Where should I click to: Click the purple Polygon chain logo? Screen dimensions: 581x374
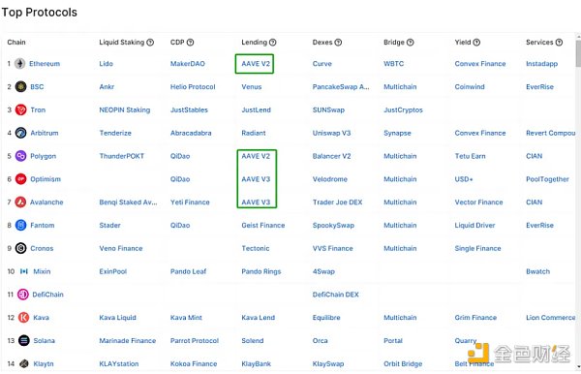(x=20, y=156)
